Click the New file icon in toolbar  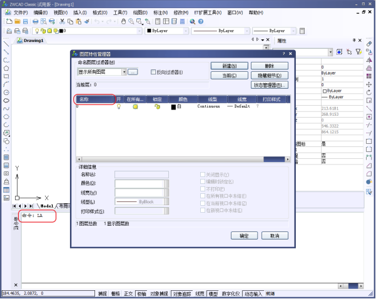pyautogui.click(x=9, y=21)
